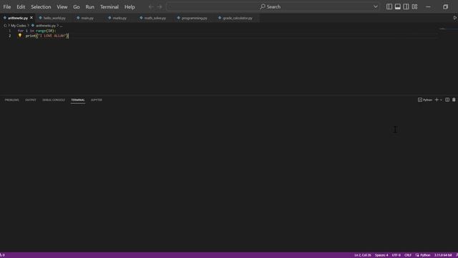Click the Python icon on grade_calculator.py tab
The image size is (458, 258).
pyautogui.click(x=220, y=18)
